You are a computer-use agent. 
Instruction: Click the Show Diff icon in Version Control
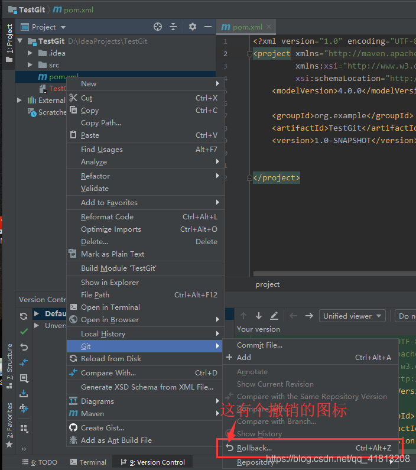tap(24, 362)
